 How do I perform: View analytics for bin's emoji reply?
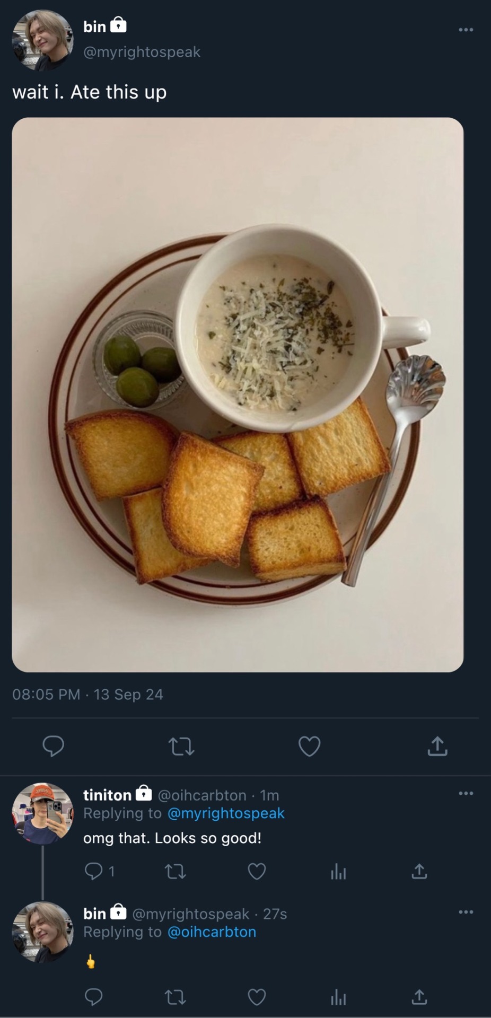[338, 997]
